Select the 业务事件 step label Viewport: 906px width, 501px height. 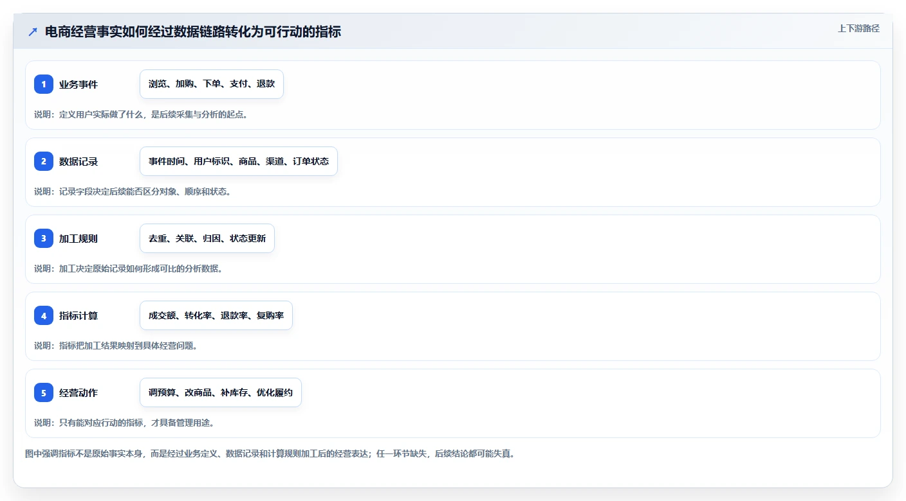[79, 84]
